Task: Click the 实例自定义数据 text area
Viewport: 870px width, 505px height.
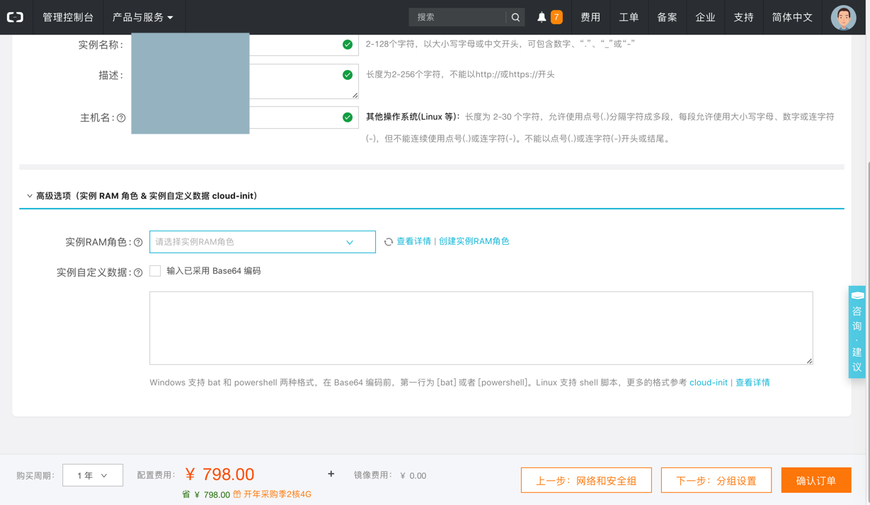Action: click(x=481, y=328)
